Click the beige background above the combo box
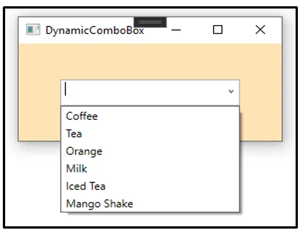This screenshot has width=303, height=232. coord(150,62)
